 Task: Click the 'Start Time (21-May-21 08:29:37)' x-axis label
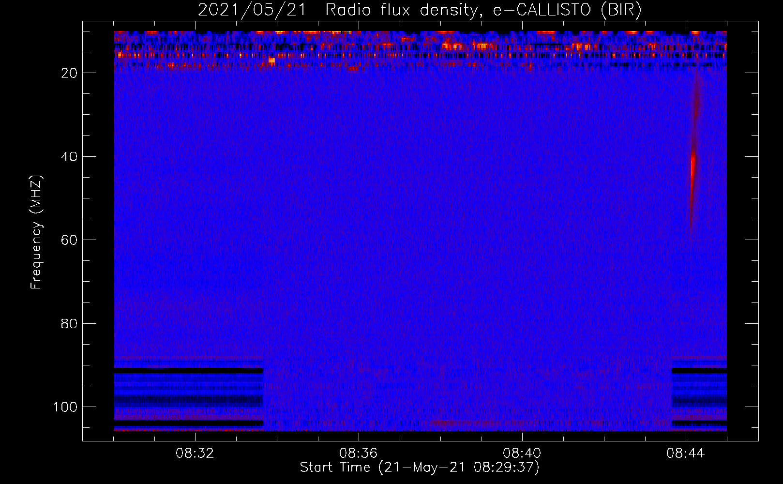[420, 468]
